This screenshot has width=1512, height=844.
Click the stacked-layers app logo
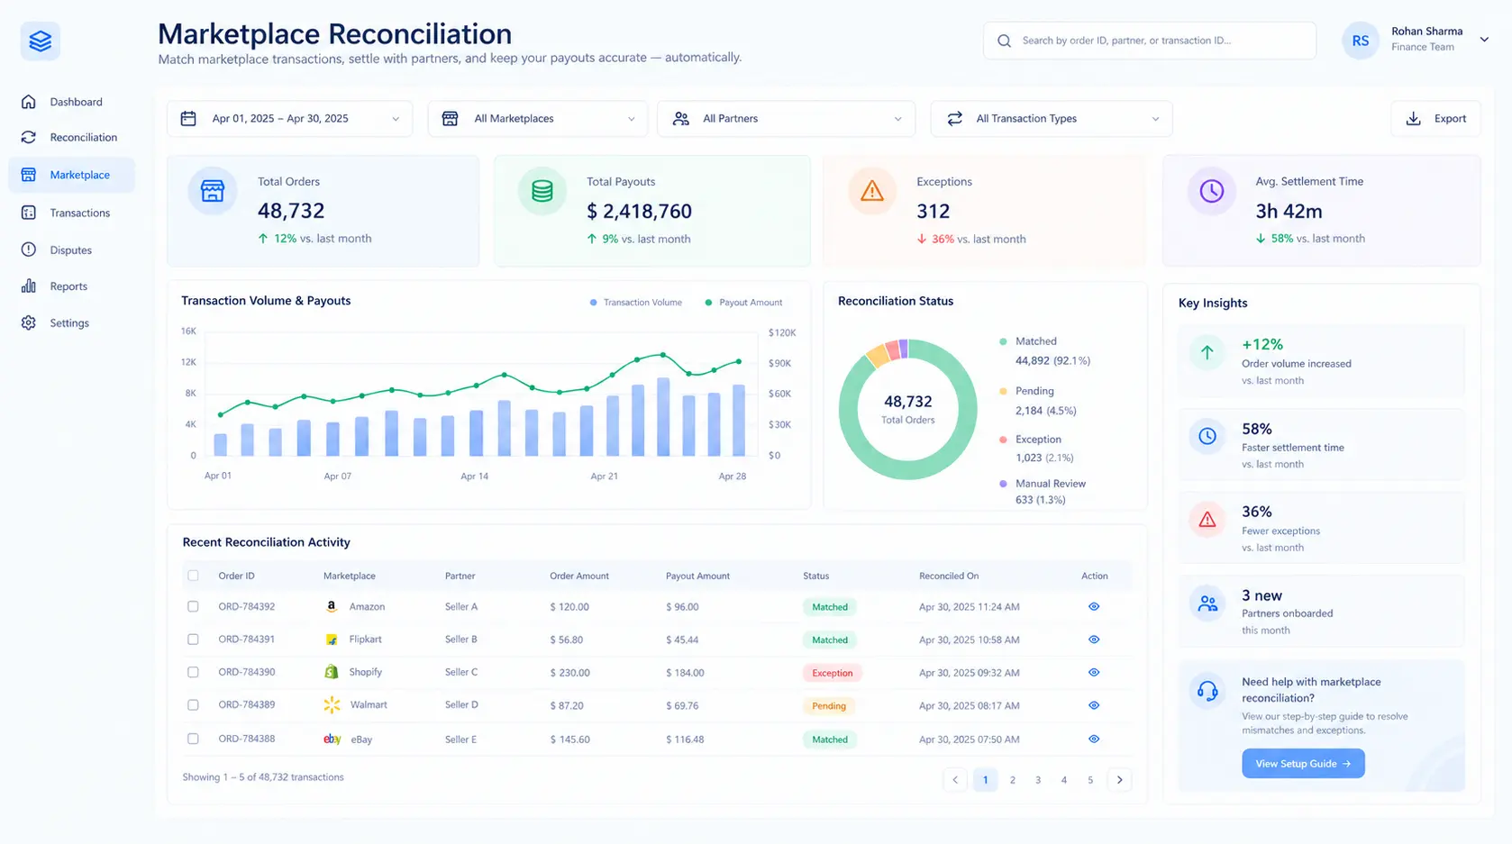[x=41, y=41]
